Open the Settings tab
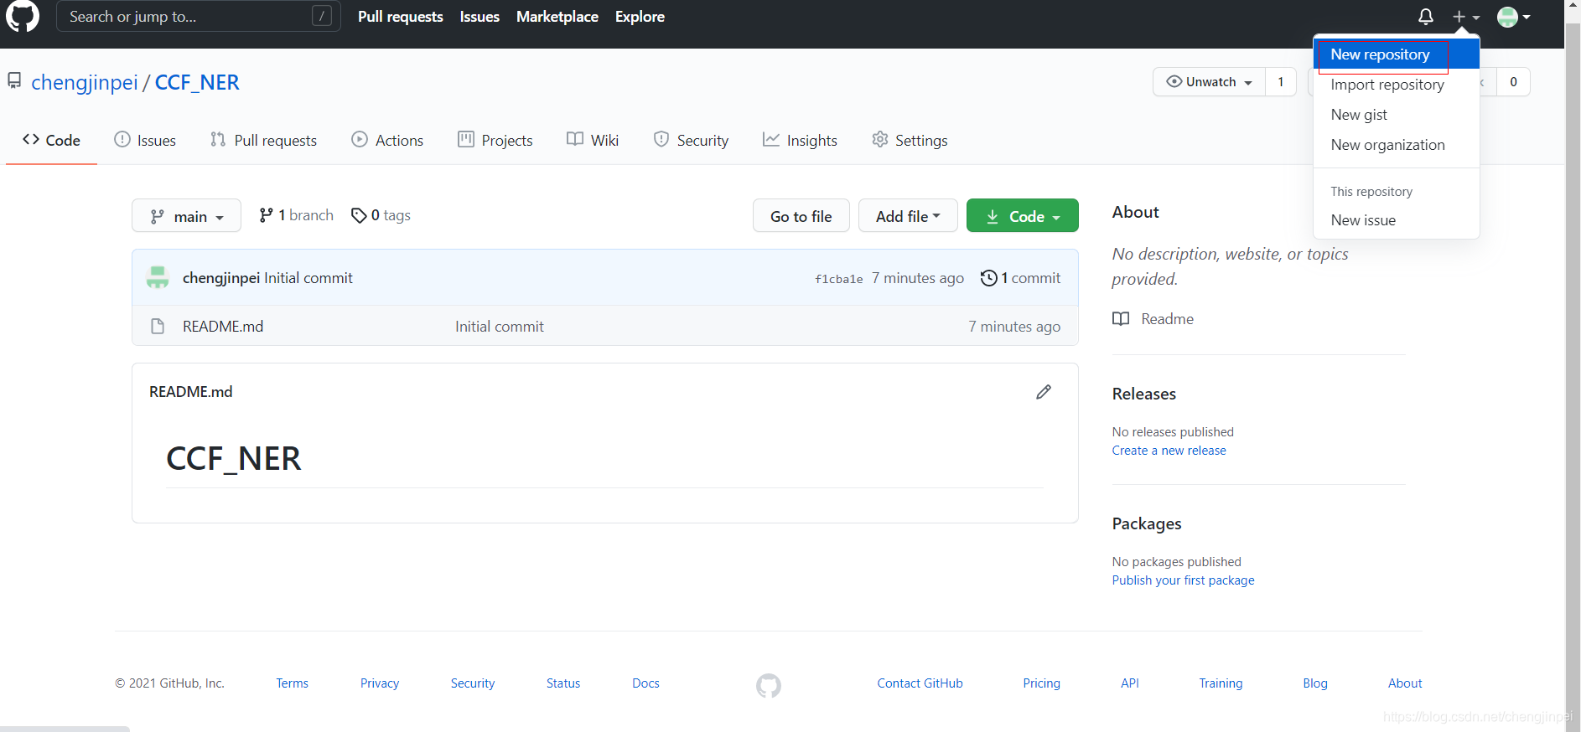This screenshot has width=1581, height=732. 910,141
